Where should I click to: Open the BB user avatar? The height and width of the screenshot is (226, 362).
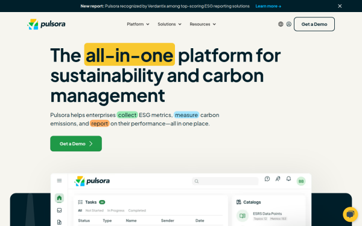(301, 181)
